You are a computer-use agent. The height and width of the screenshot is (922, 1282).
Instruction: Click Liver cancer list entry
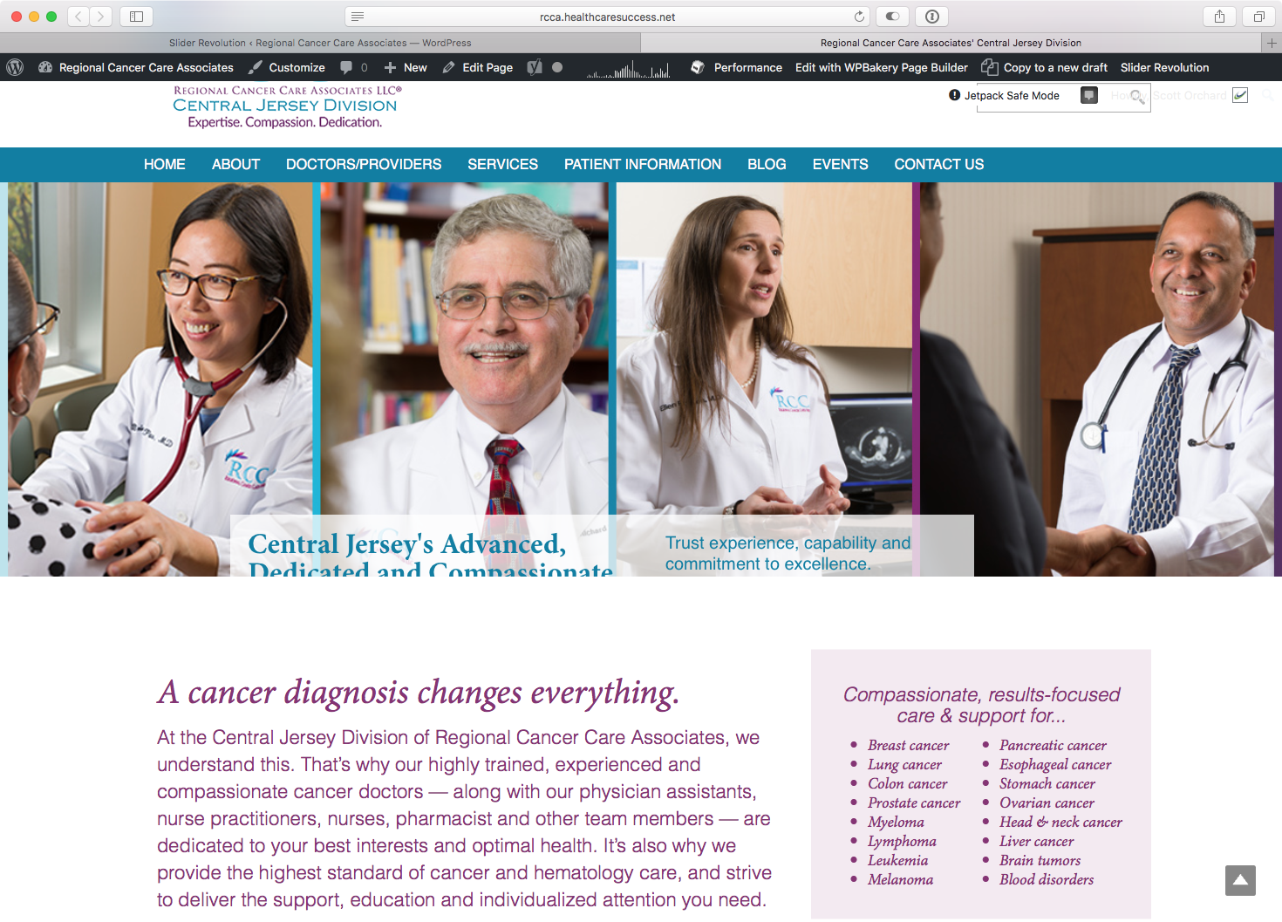pyautogui.click(x=1036, y=841)
